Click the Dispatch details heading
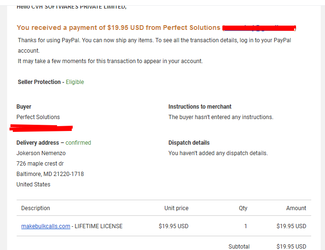The image size is (325, 250). pyautogui.click(x=189, y=143)
